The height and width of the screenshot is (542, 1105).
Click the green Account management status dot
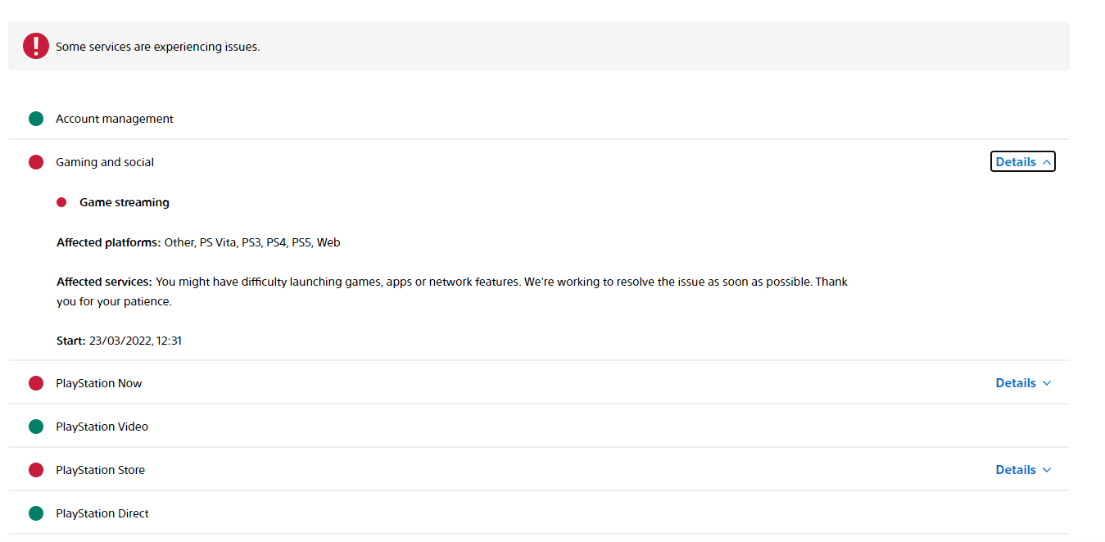click(36, 119)
